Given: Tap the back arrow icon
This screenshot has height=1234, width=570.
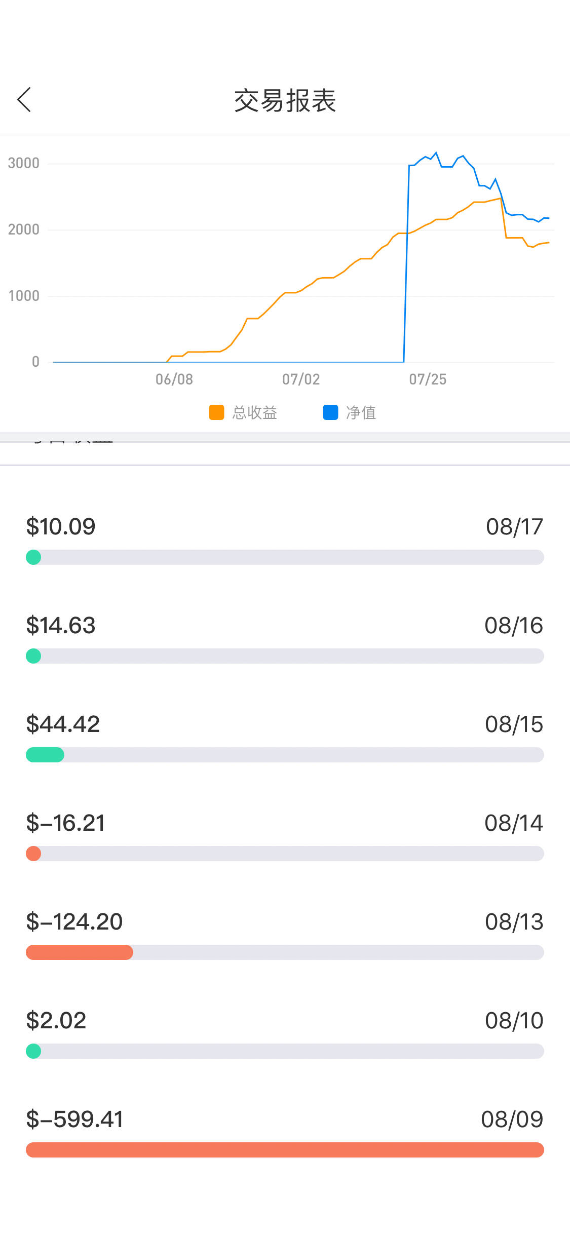Looking at the screenshot, I should tap(24, 99).
